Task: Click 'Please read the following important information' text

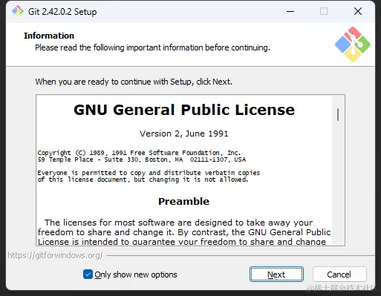Action: click(x=152, y=47)
